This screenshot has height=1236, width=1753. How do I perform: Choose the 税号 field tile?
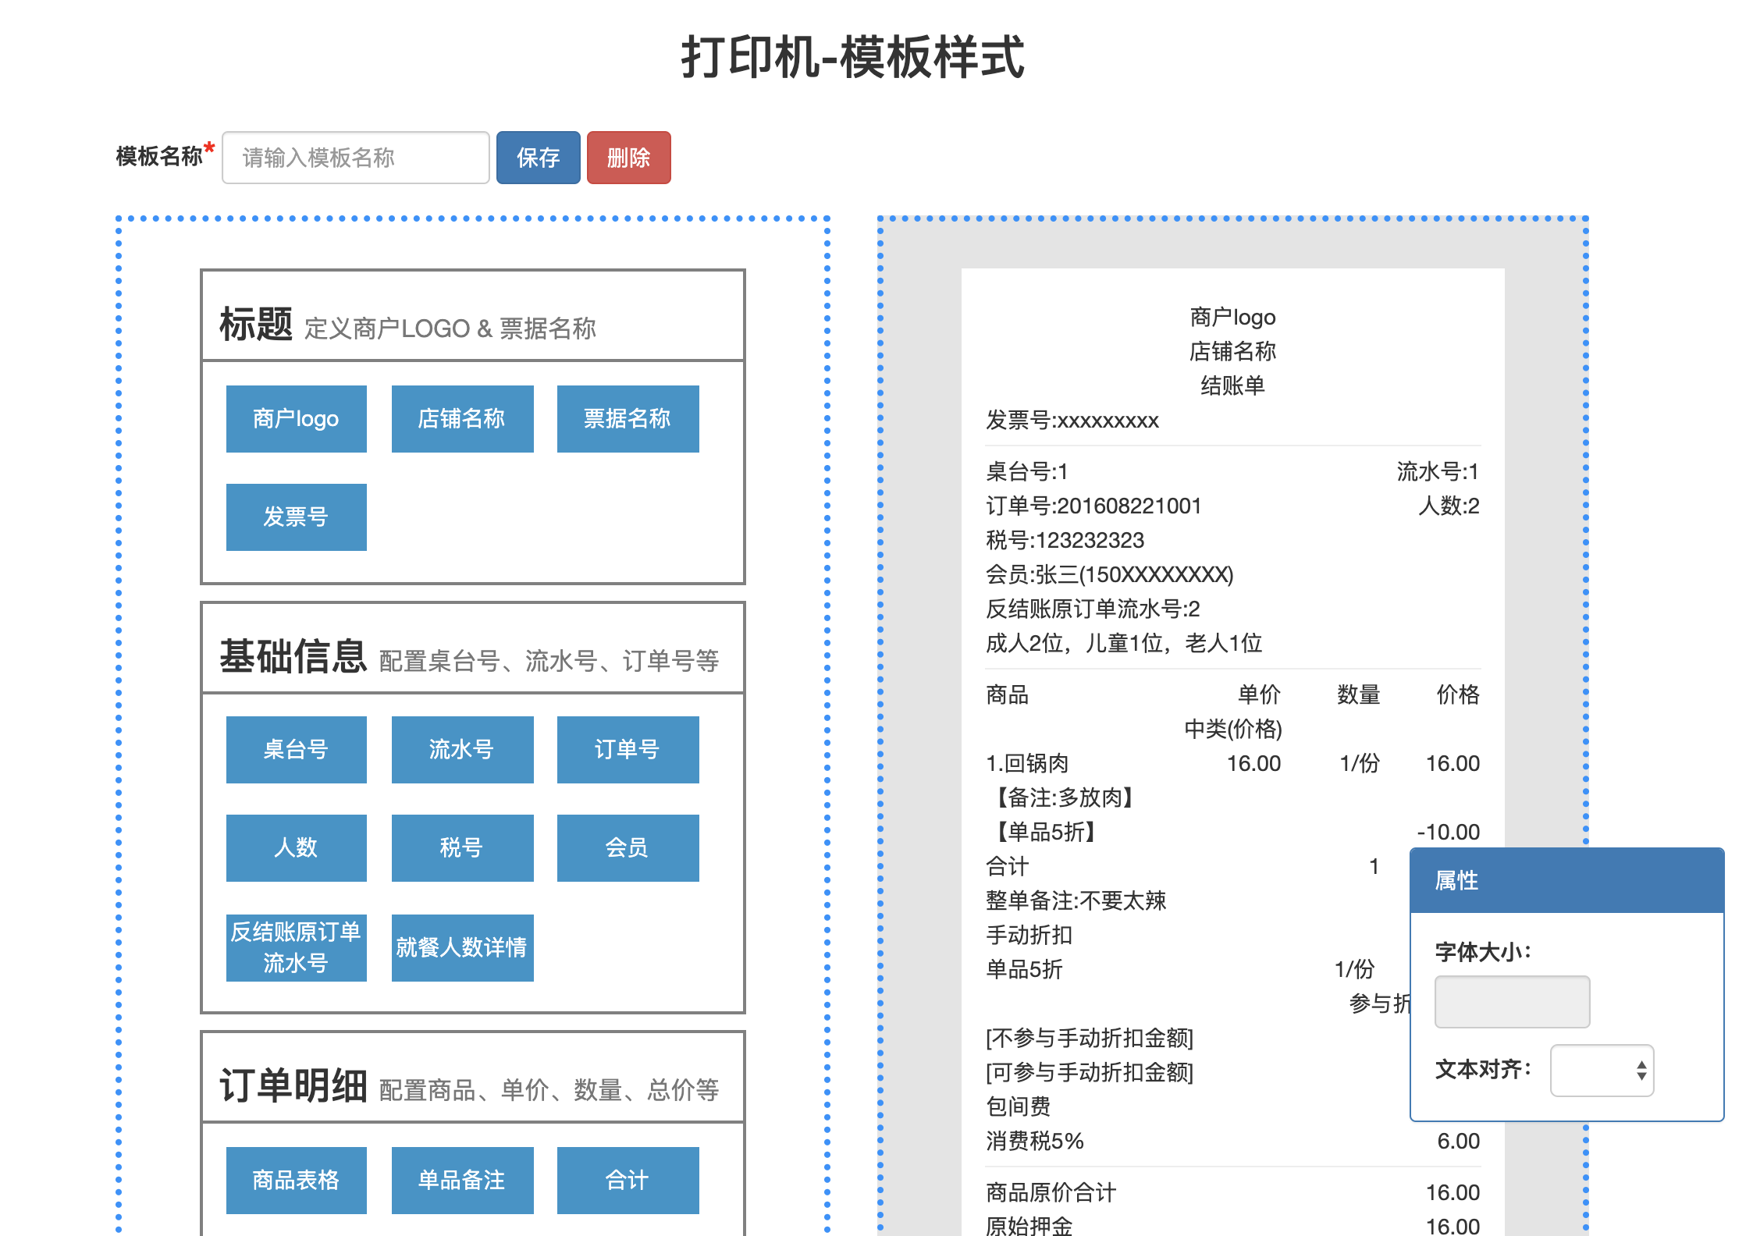(x=462, y=848)
